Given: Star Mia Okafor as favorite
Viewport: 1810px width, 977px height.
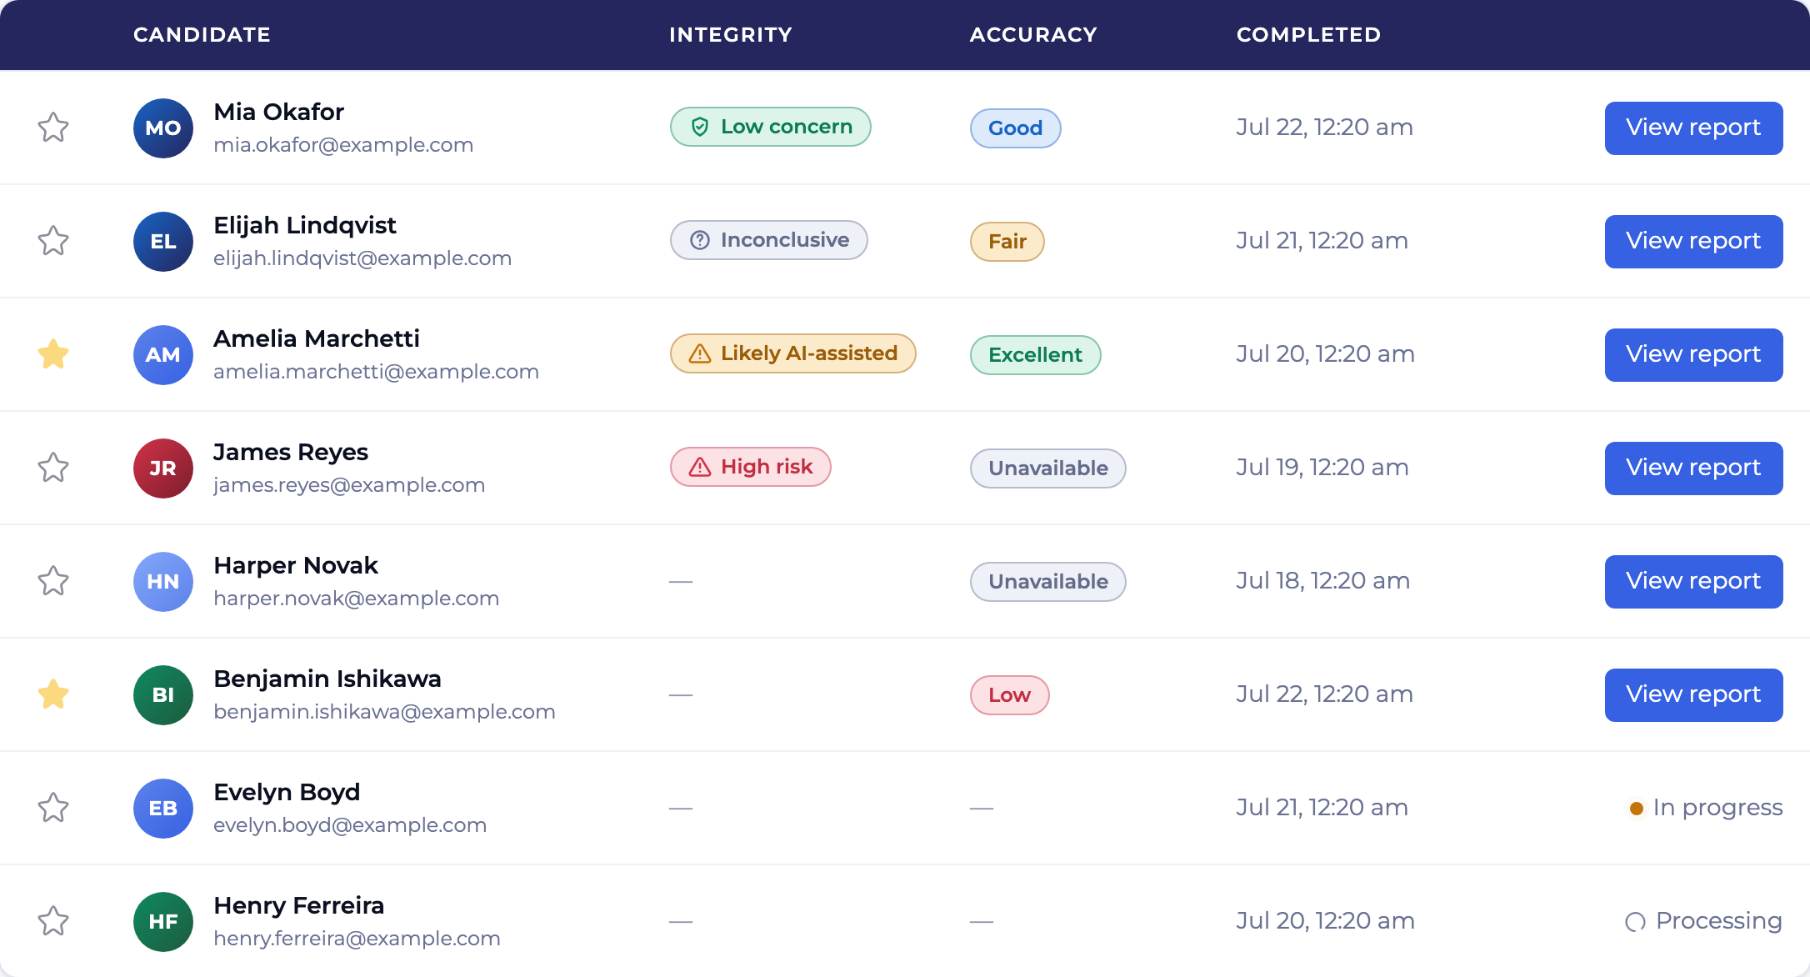Looking at the screenshot, I should point(53,128).
